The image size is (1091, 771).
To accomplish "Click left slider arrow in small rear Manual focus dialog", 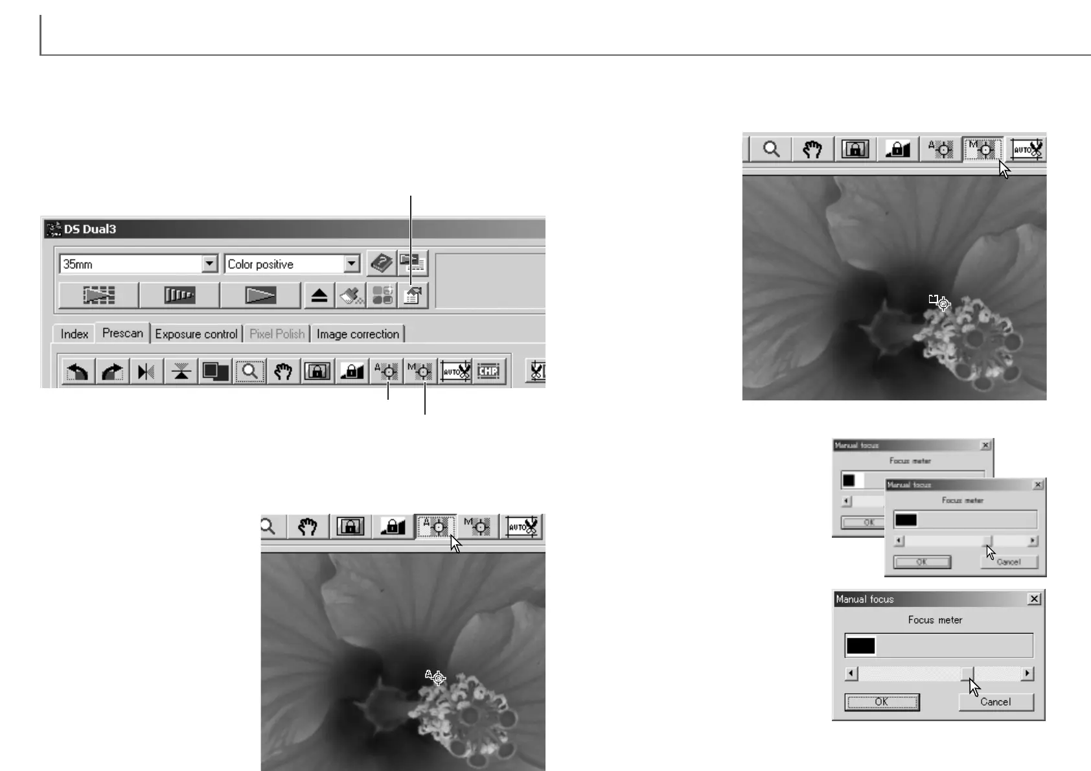I will click(x=846, y=501).
